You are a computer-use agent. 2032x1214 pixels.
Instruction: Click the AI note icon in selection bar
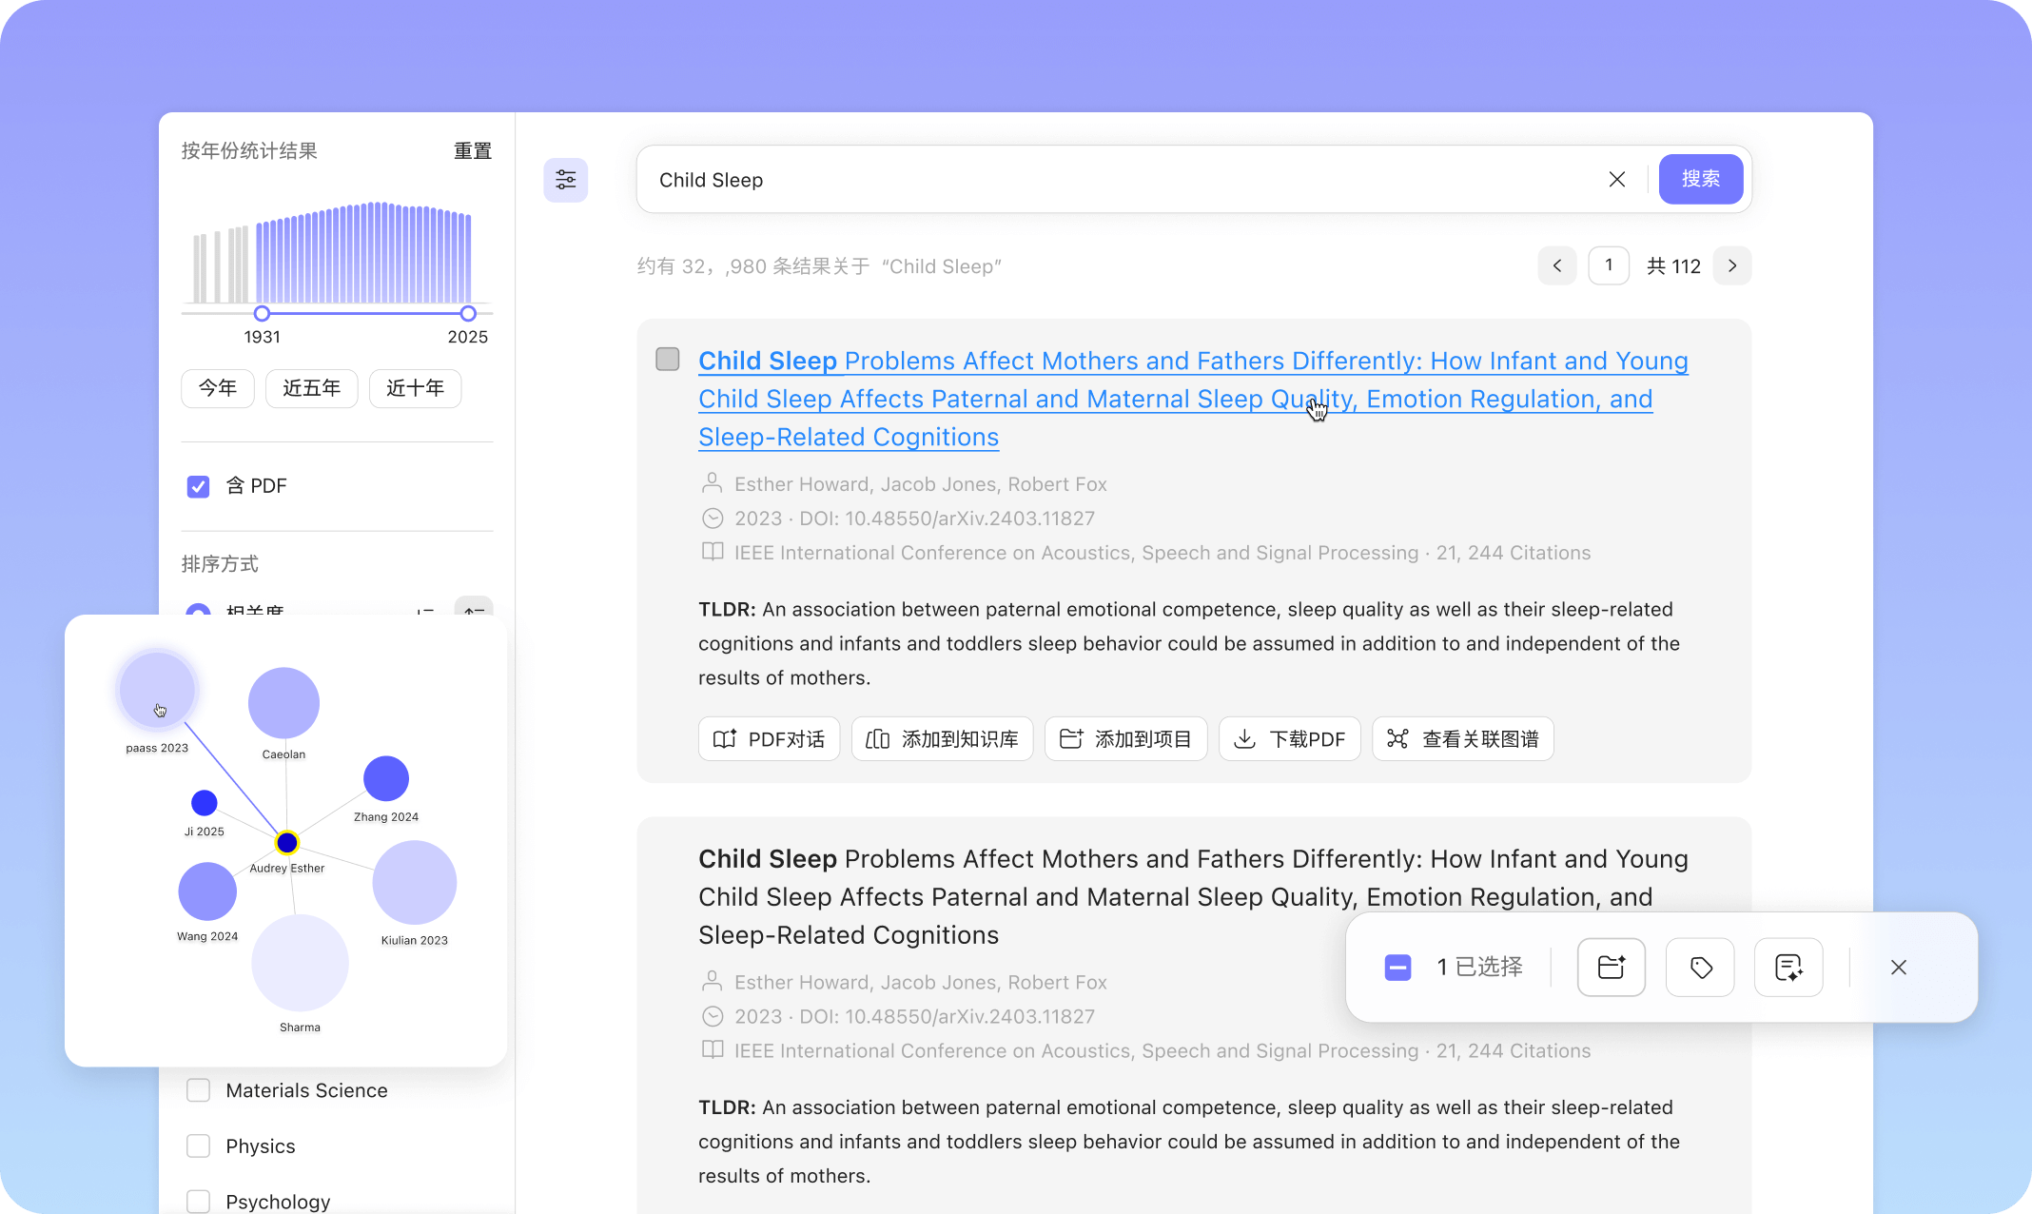[x=1788, y=968]
